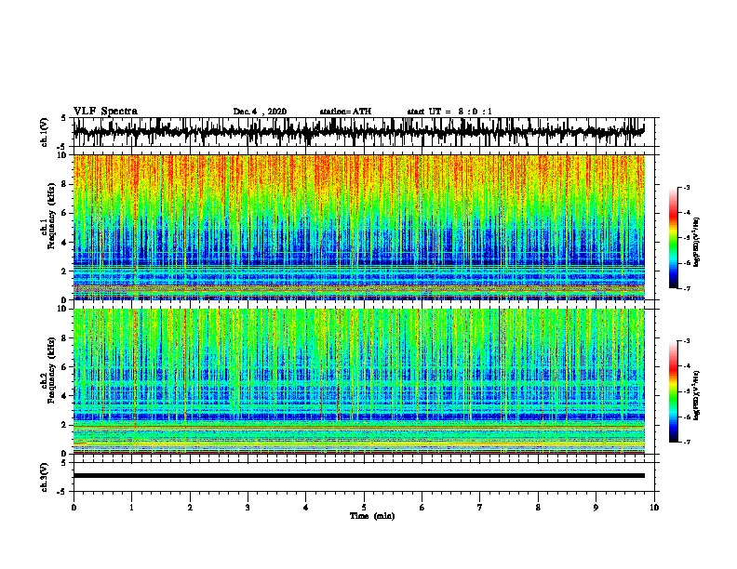Click the ch.2 spectrogram plot area
Screen dimensions: 737x569
pos(358,381)
